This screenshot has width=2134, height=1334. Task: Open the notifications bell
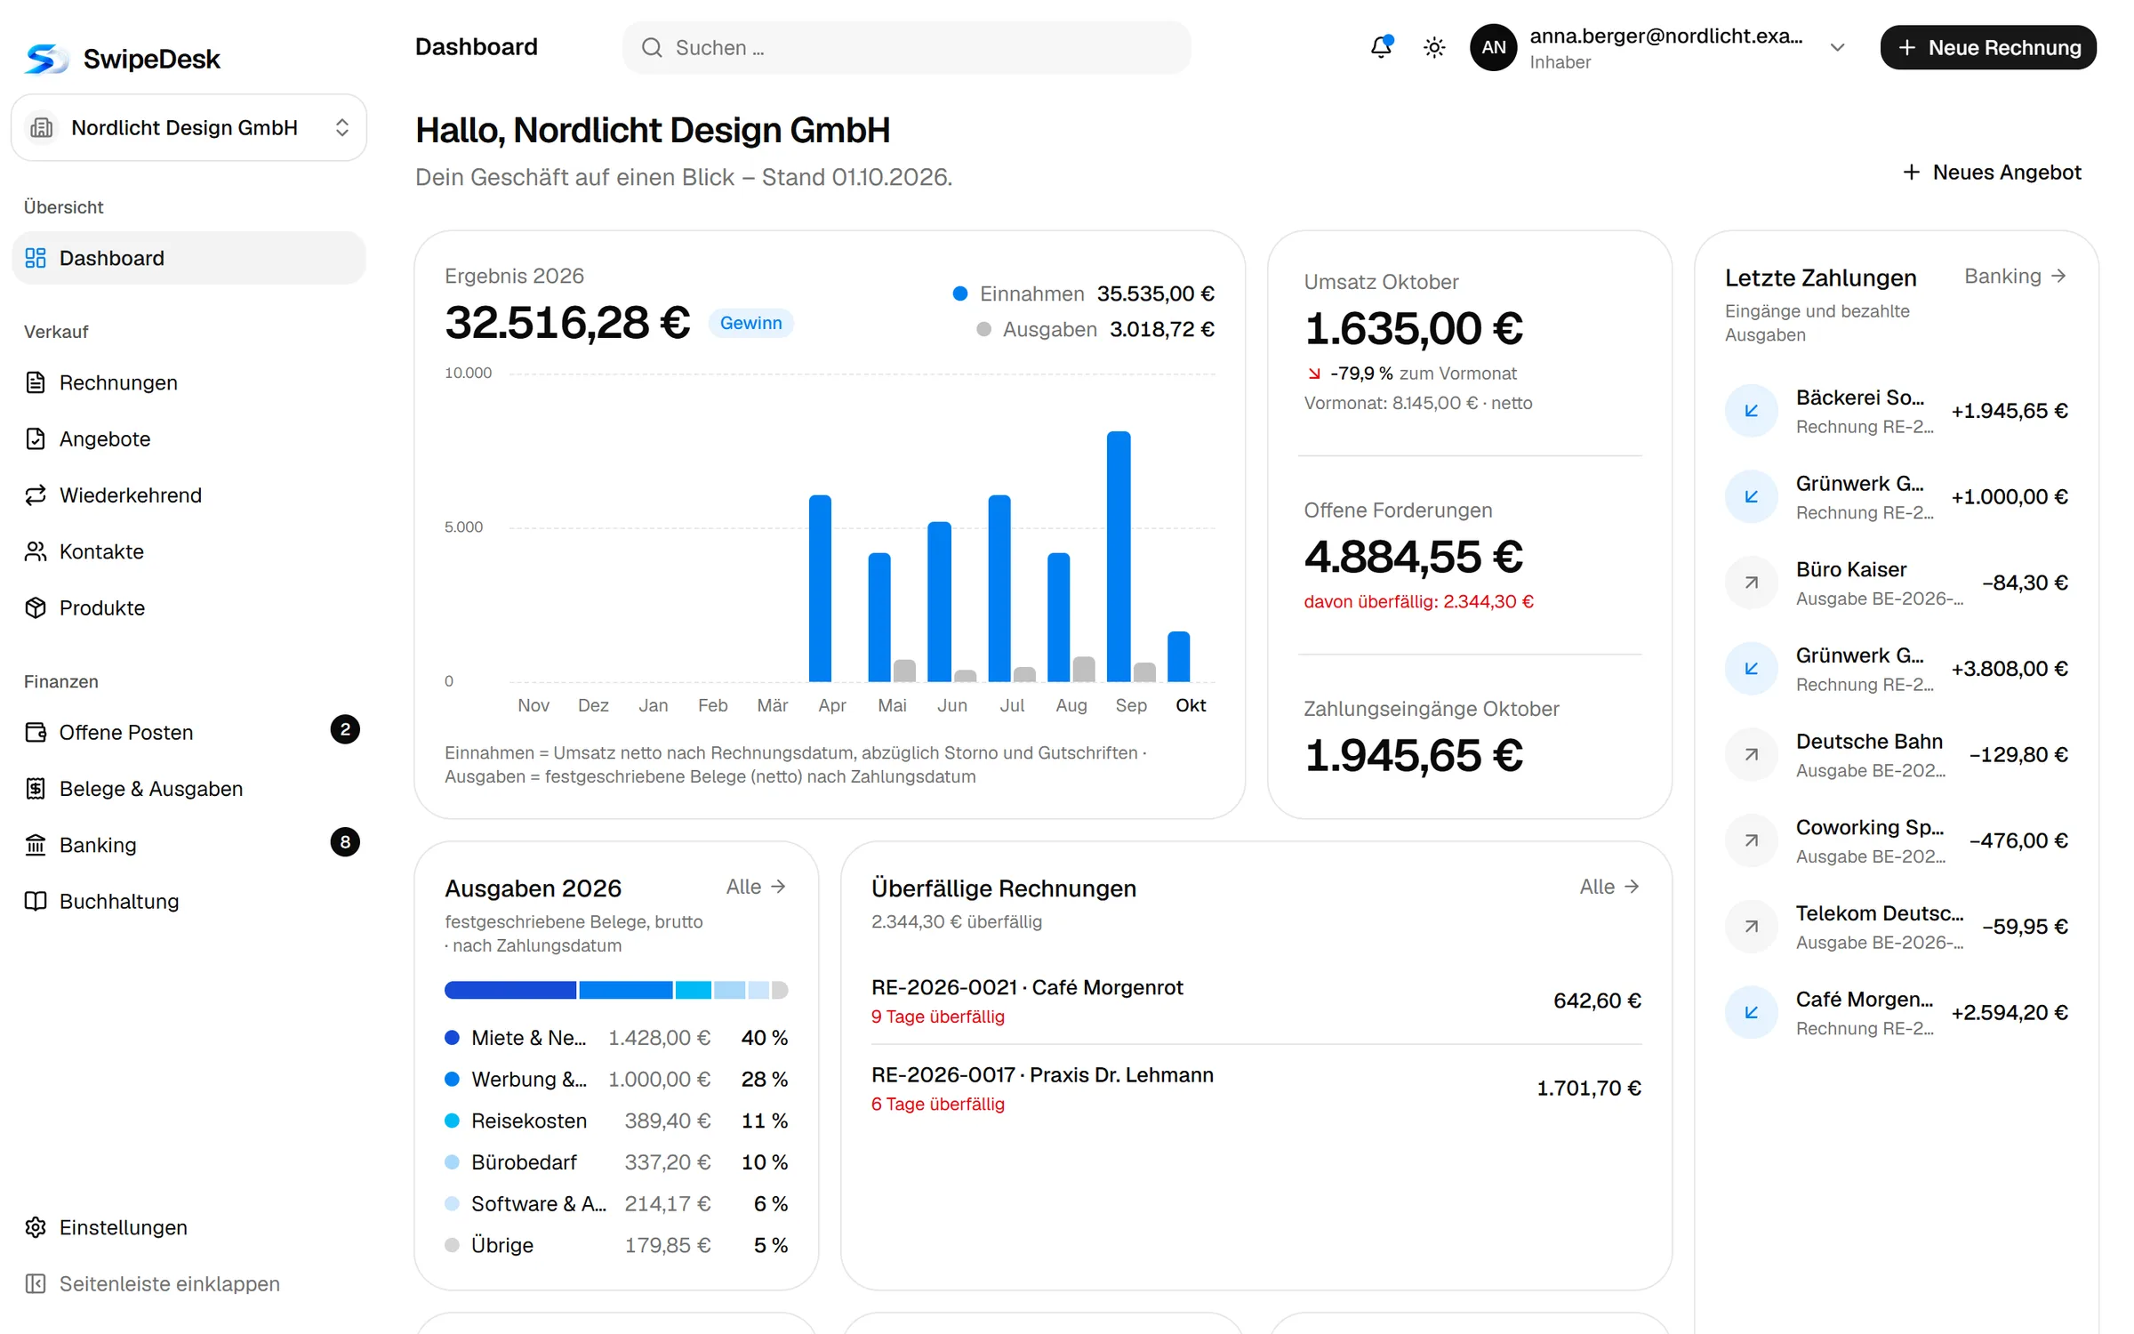pos(1380,47)
